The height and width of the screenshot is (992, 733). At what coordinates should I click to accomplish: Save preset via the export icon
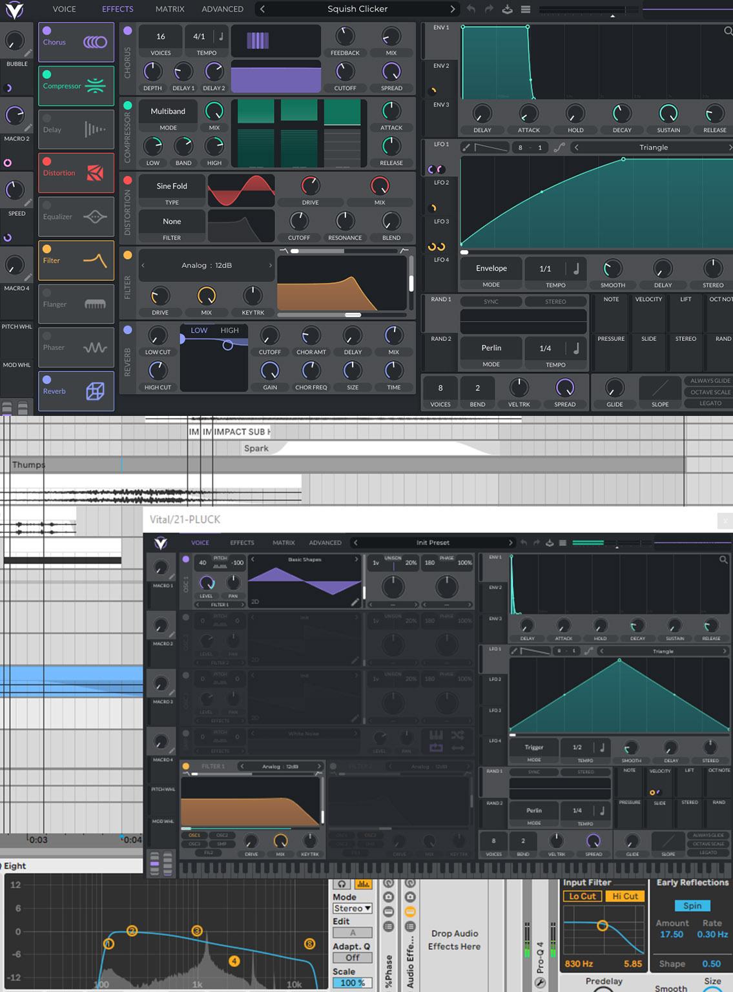pyautogui.click(x=507, y=9)
